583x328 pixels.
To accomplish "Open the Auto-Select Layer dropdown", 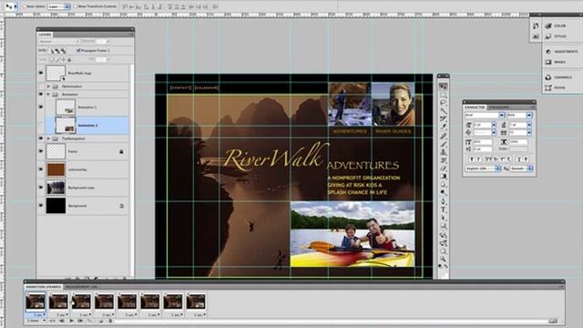I will [58, 6].
